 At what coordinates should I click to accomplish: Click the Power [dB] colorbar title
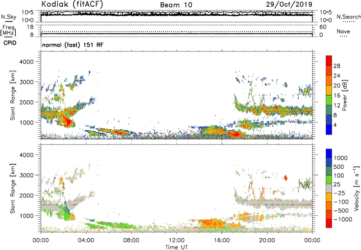344,95
